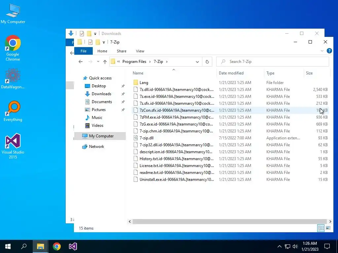The width and height of the screenshot is (338, 253).
Task: Sort by Type column header
Action: click(x=284, y=73)
